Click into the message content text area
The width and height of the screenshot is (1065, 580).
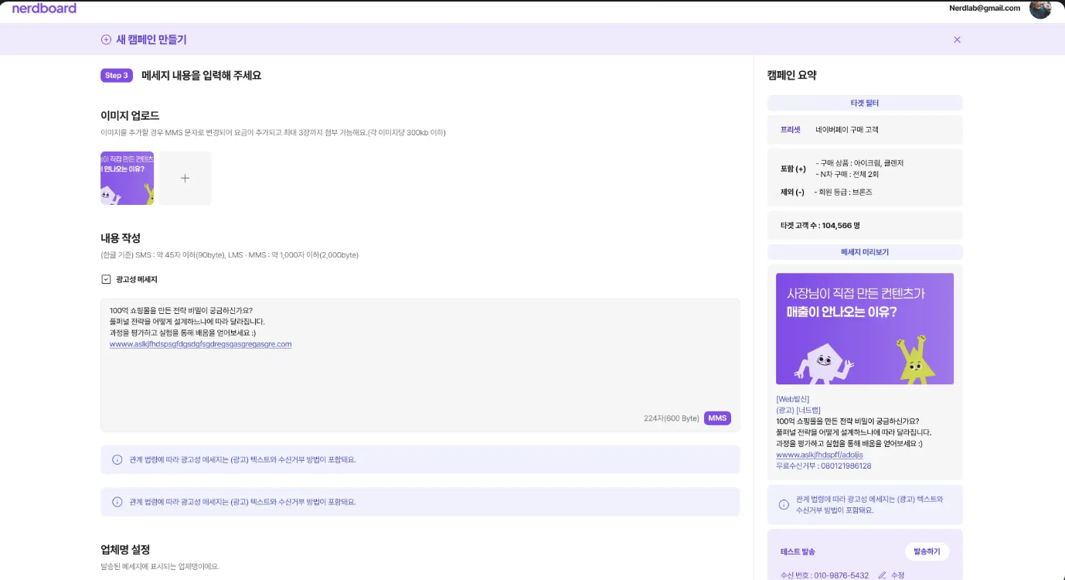420,379
